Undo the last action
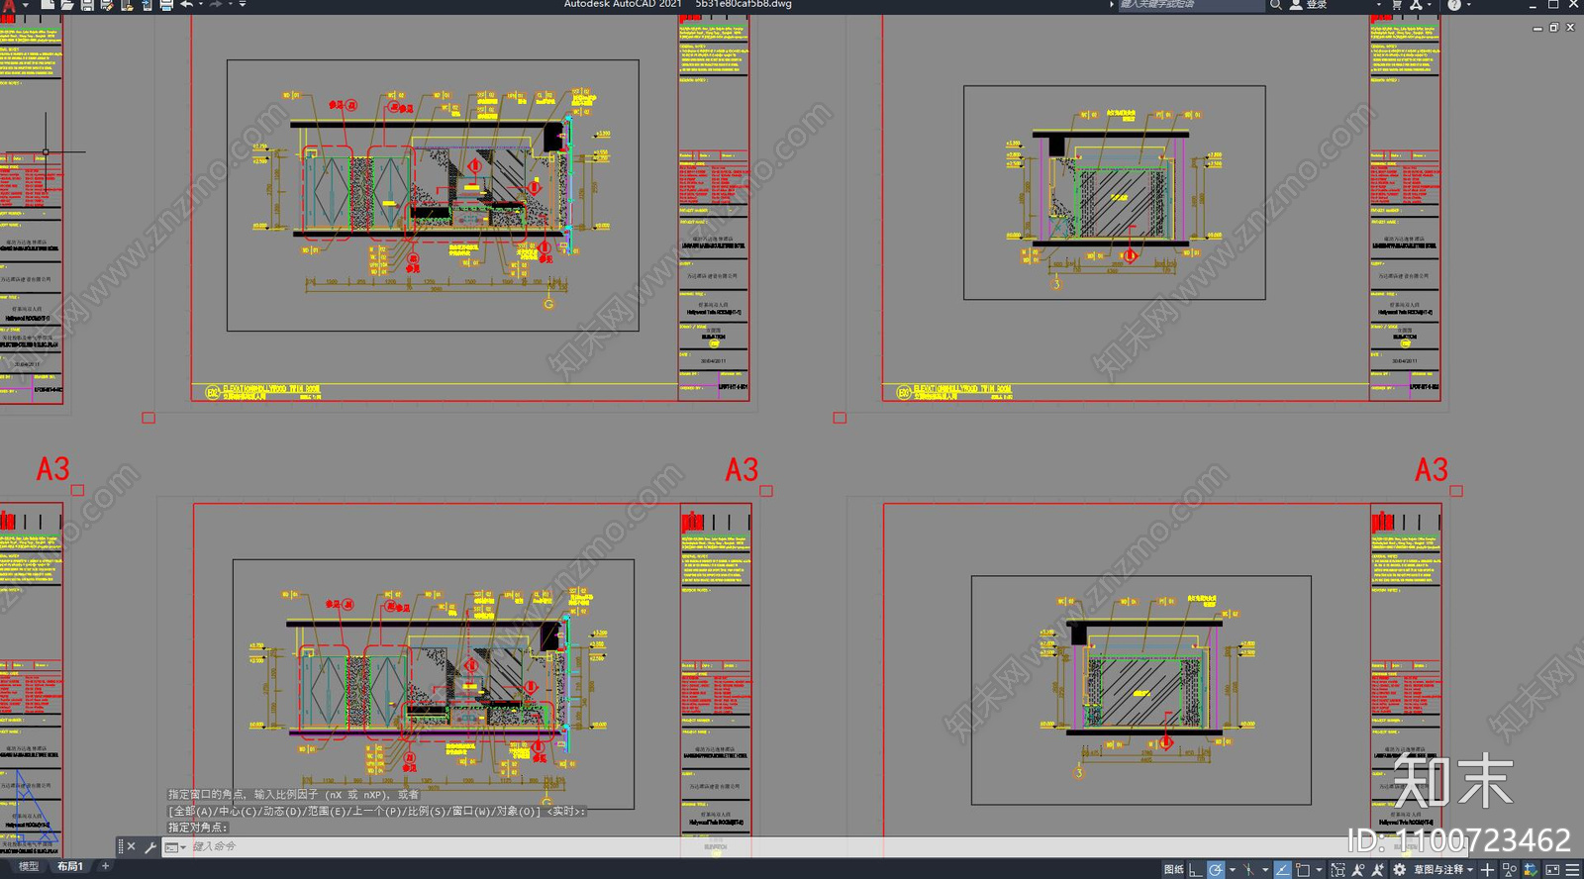 point(186,5)
